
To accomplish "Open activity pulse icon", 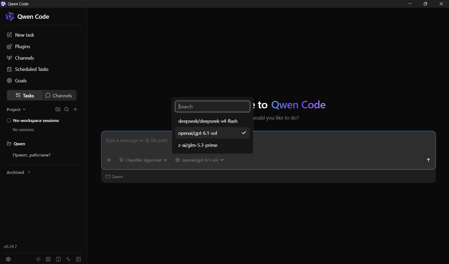I will pyautogui.click(x=68, y=259).
